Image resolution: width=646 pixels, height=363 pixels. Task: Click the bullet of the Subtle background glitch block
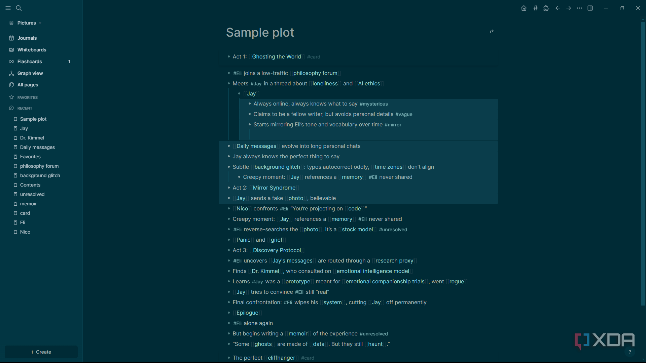(x=228, y=167)
